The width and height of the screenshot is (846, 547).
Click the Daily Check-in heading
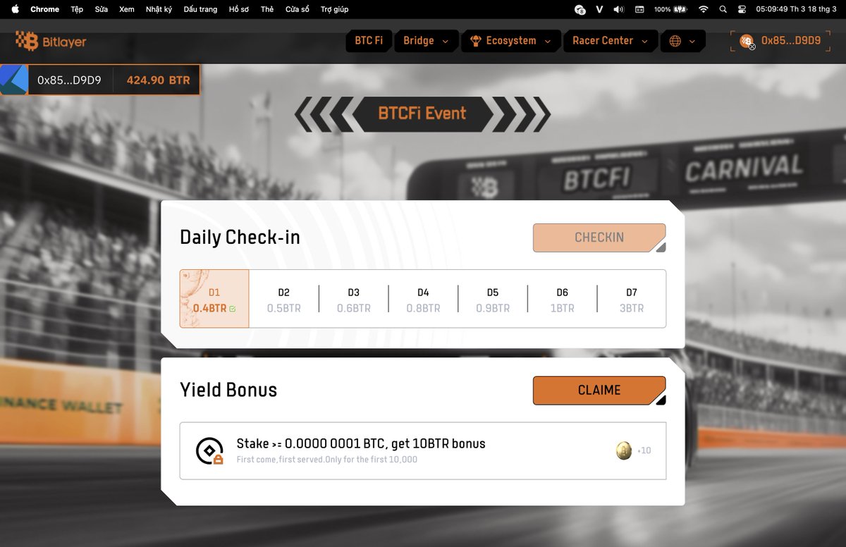[x=240, y=238]
